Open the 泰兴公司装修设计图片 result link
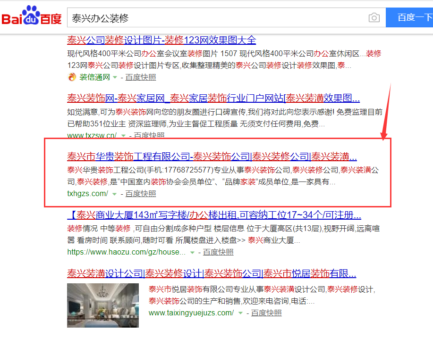Viewport: 433px width, 338px height. pos(161,40)
